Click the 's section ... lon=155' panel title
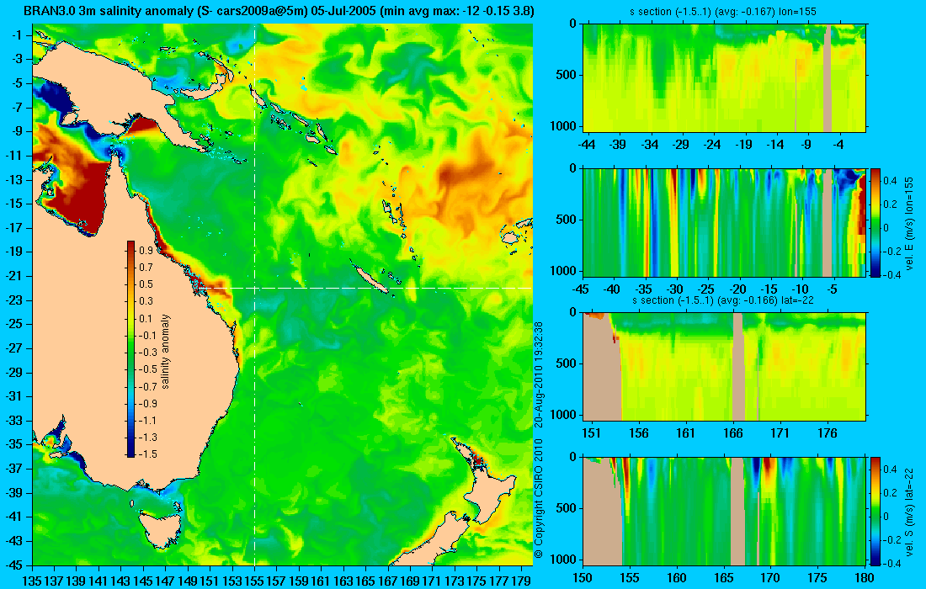The height and width of the screenshot is (589, 926). click(724, 11)
